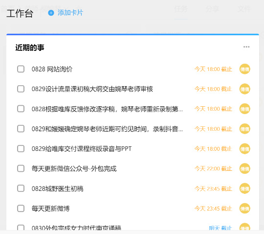Open the 文件 tab
The width and height of the screenshot is (264, 234).
[244, 9]
